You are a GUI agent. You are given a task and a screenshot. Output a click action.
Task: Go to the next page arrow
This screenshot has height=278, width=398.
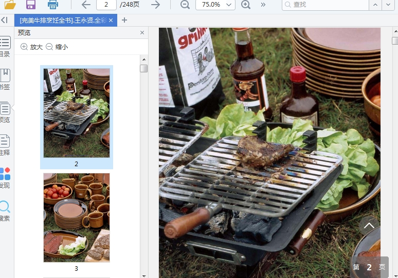(155, 5)
